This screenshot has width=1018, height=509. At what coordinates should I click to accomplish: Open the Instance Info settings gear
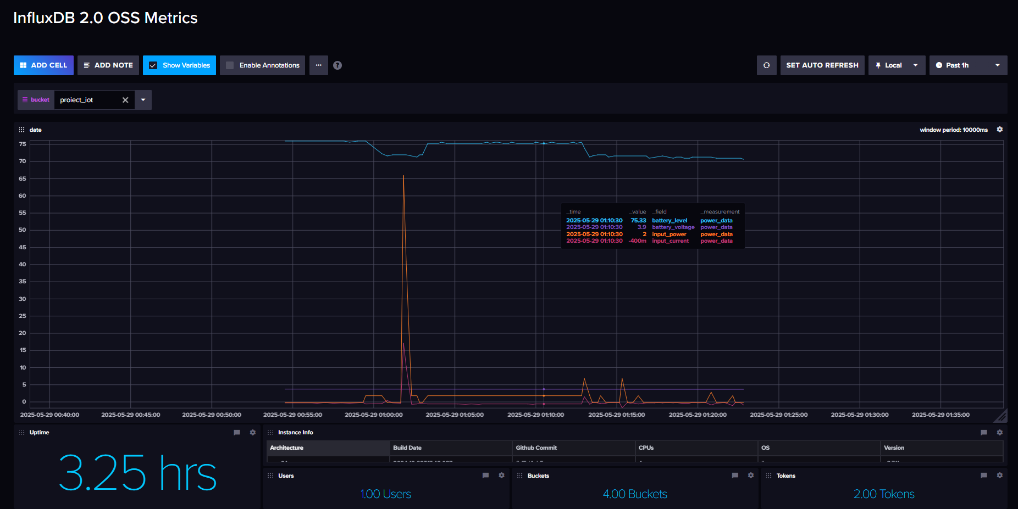(x=1000, y=433)
